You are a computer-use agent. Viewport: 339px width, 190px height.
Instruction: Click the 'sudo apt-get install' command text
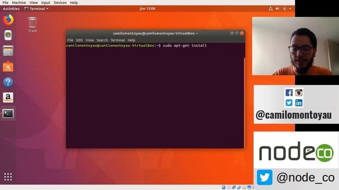pos(185,45)
